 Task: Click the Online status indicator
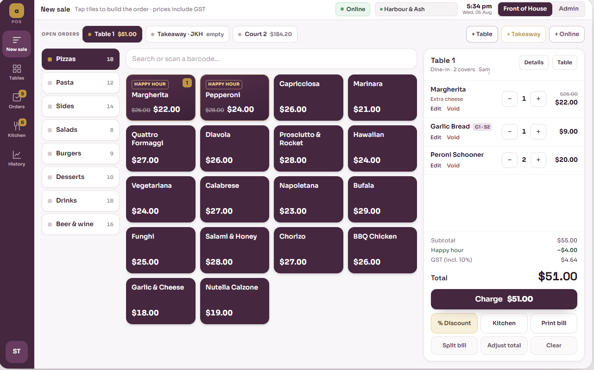coord(353,9)
